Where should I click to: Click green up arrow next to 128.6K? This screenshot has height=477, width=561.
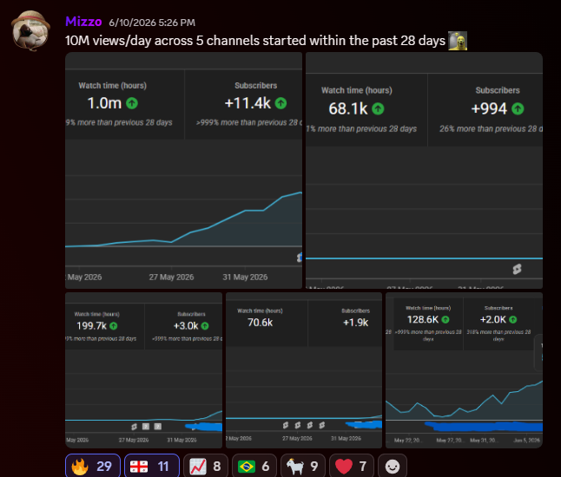coord(445,319)
